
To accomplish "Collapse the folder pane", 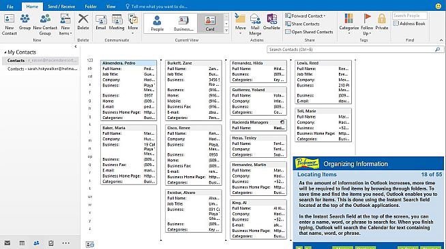I will (x=76, y=46).
